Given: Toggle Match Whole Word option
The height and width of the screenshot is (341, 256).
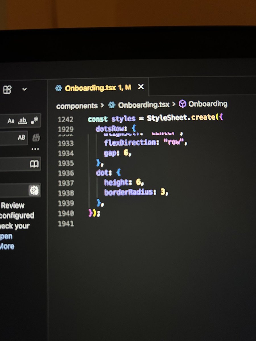Looking at the screenshot, I should 22,121.
